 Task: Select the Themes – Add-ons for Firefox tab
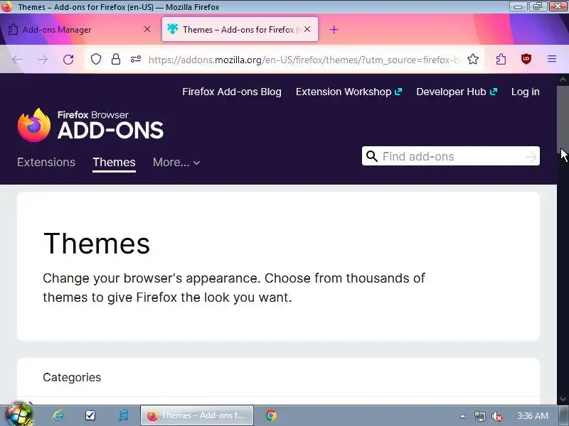(240, 29)
